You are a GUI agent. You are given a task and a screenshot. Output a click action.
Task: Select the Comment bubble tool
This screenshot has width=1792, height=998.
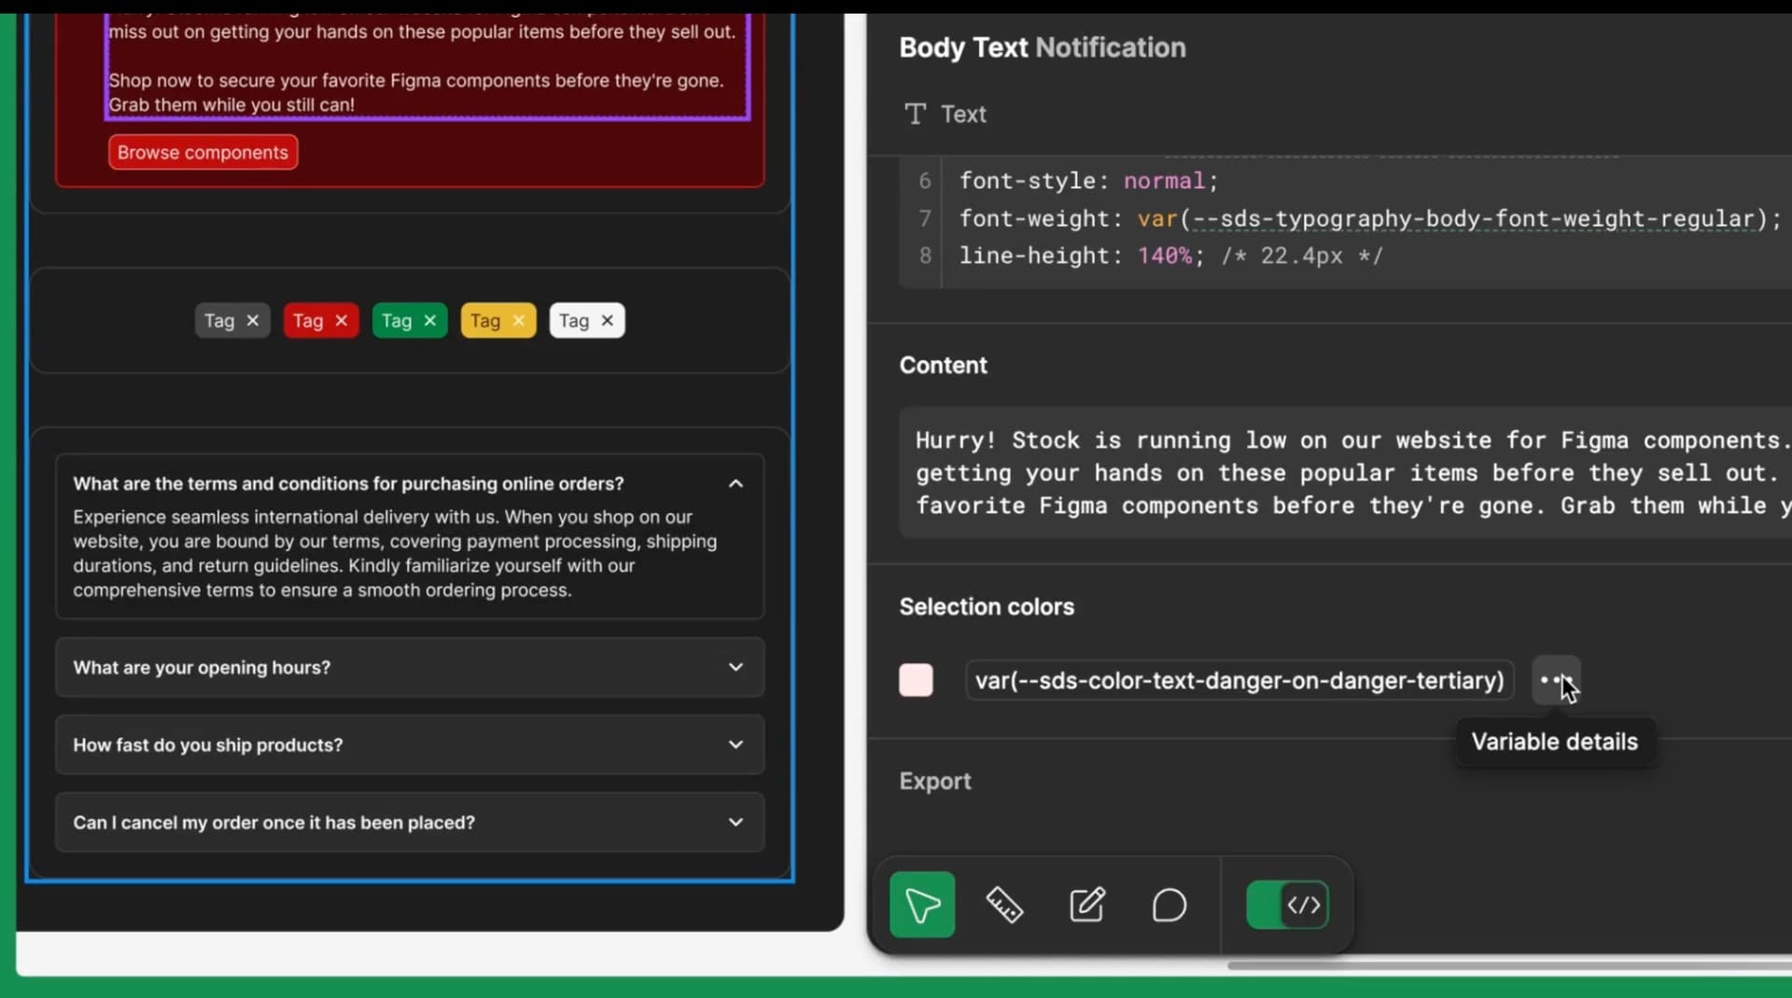[x=1169, y=905]
